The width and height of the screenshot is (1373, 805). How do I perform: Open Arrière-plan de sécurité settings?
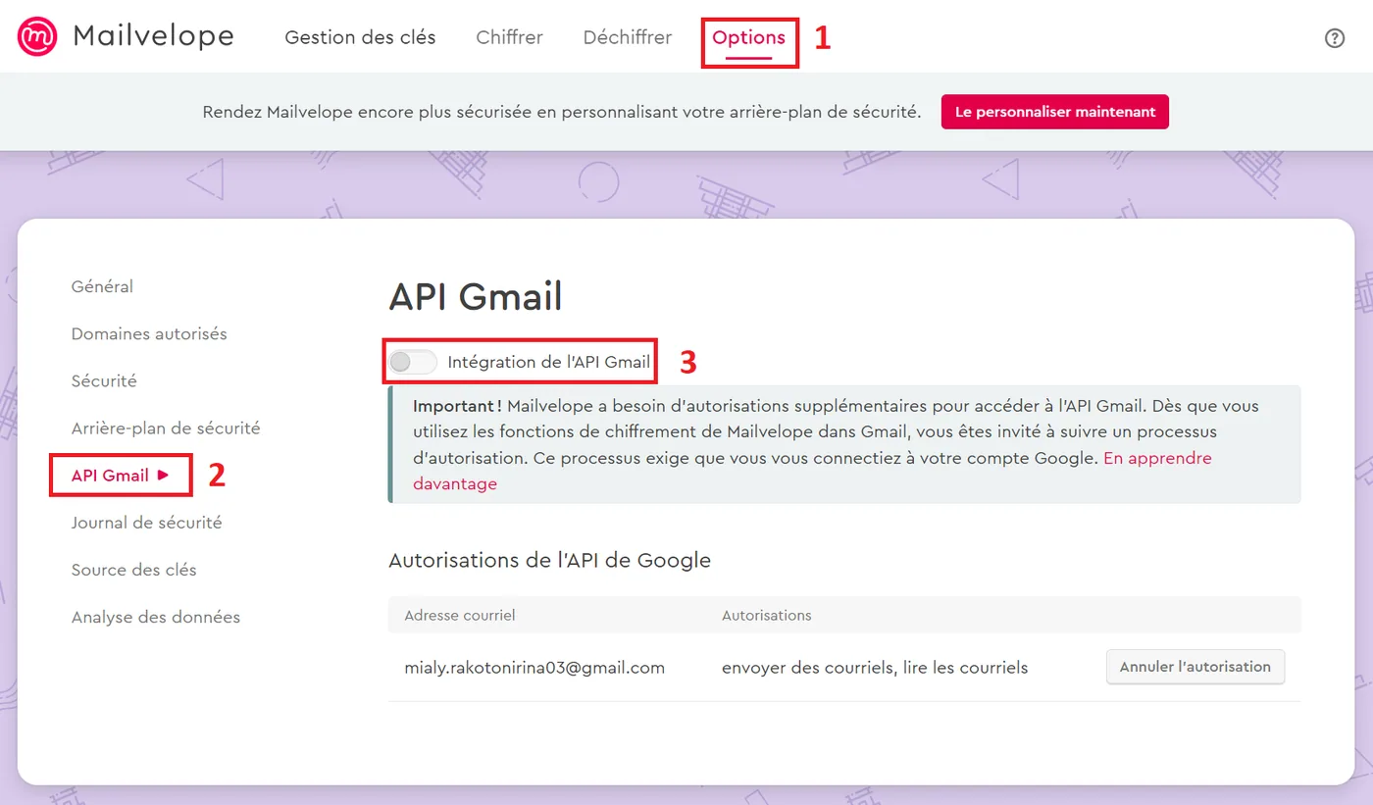(166, 428)
